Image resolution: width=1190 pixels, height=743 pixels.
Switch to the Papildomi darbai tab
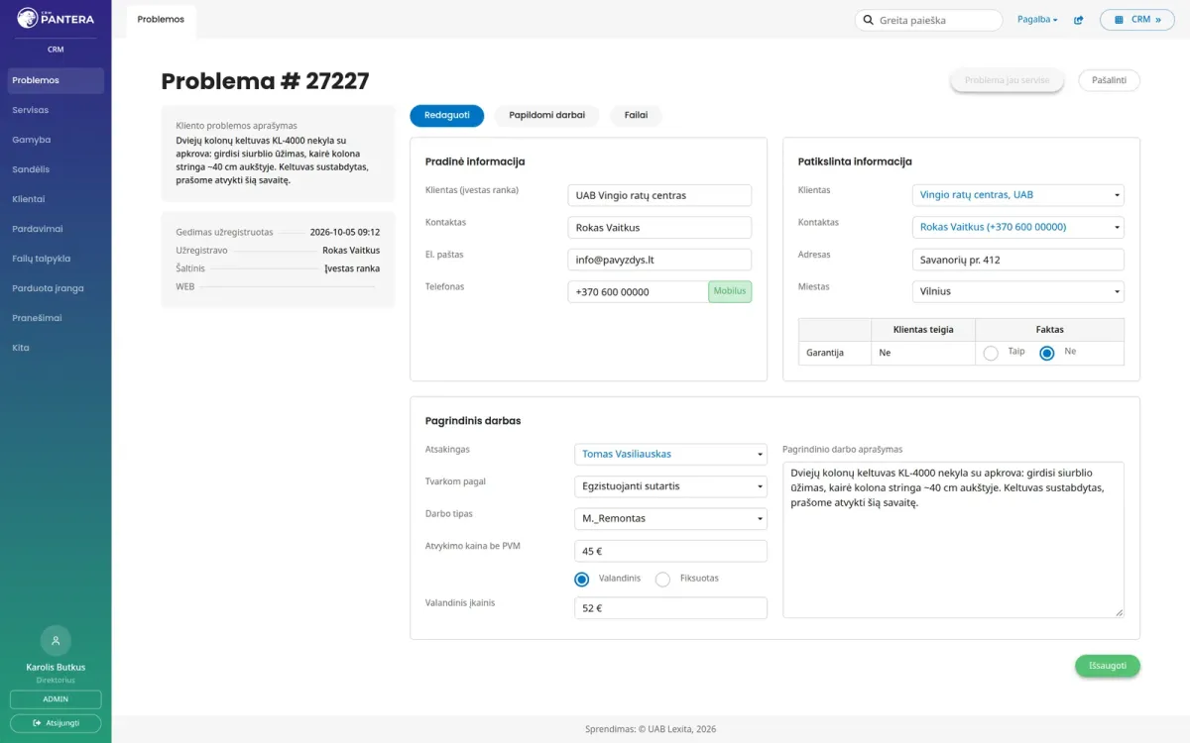pos(547,115)
